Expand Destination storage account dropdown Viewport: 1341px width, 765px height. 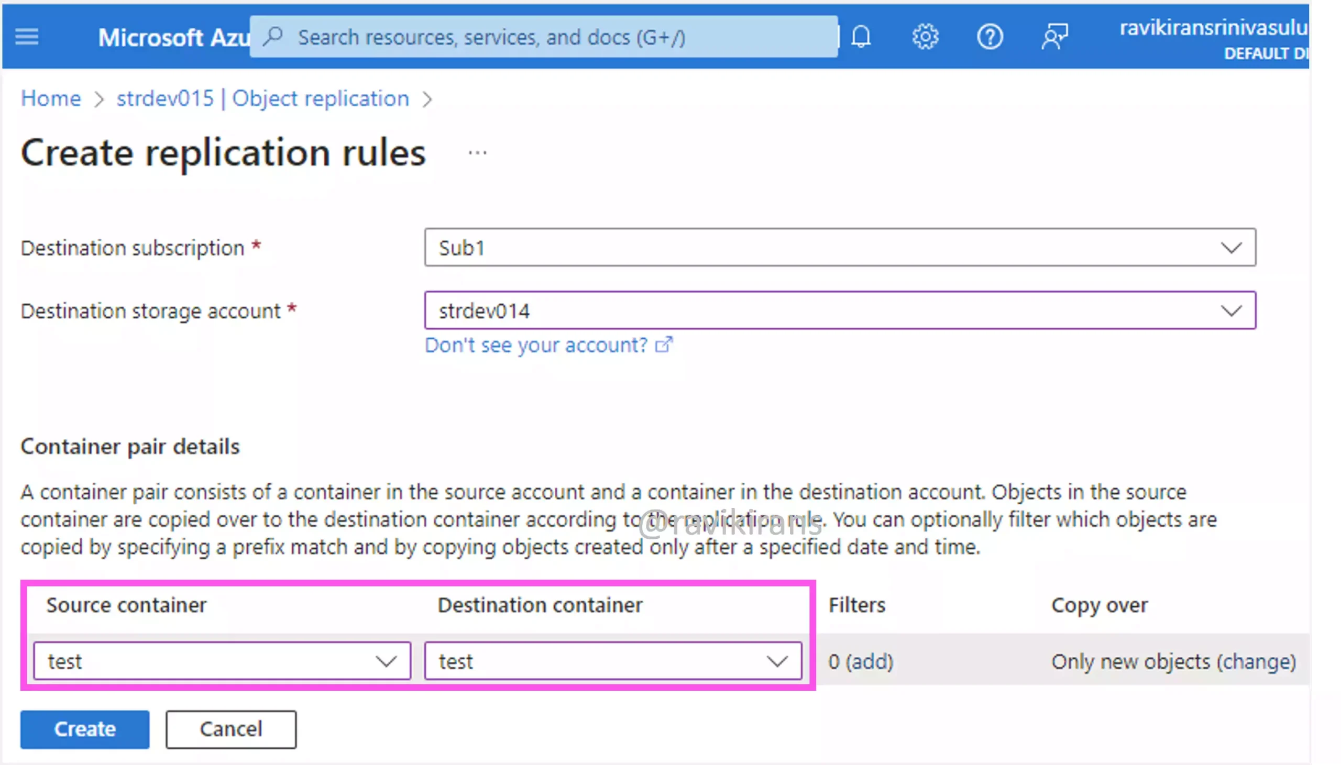click(840, 310)
